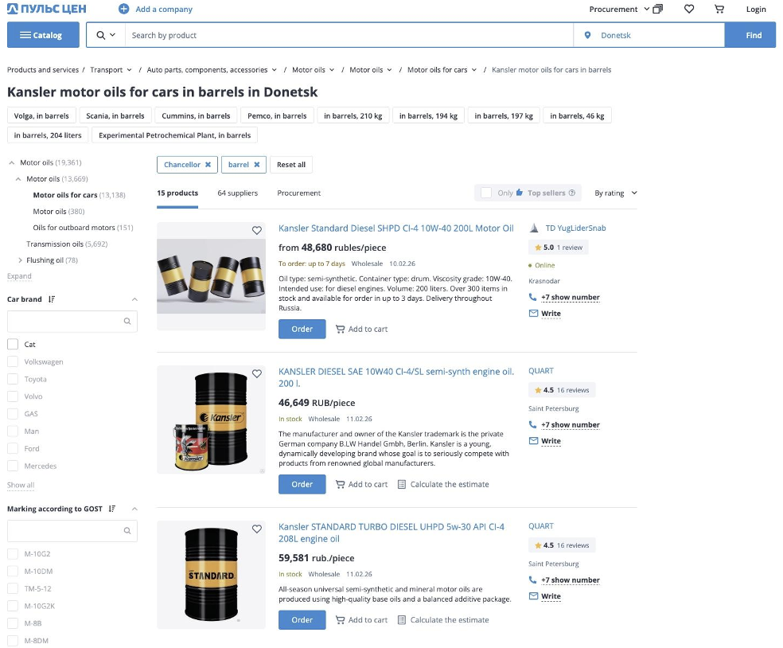Open the Procurement dropdown in header

619,9
